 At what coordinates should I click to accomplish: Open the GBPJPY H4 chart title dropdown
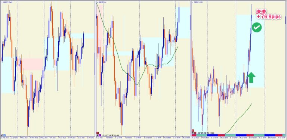click(101, 2)
